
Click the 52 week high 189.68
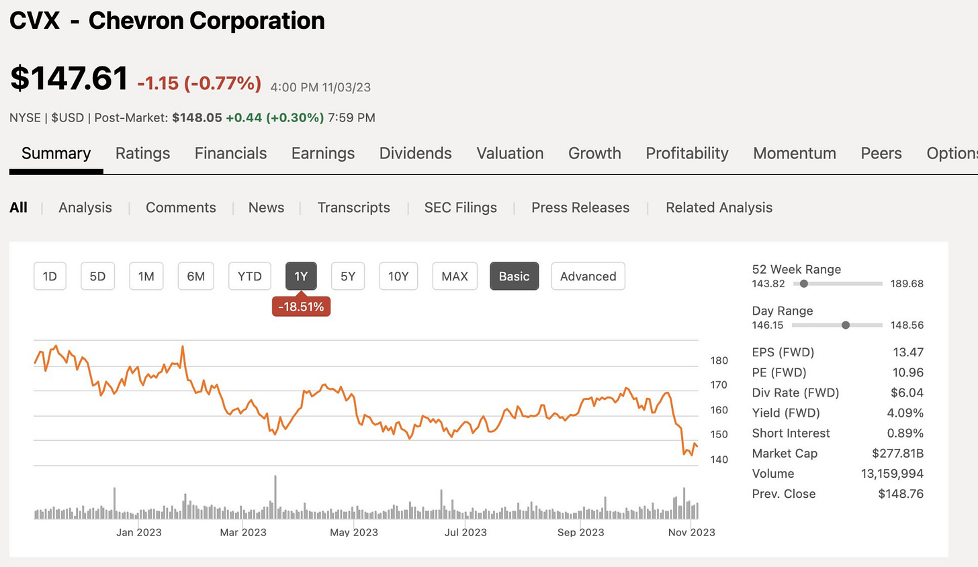pos(907,284)
